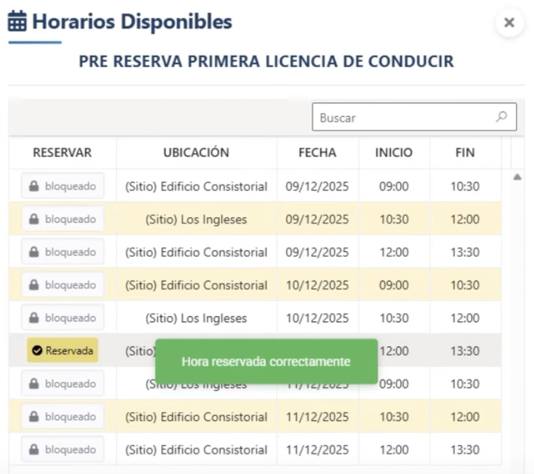Click the magnifier icon in the search field
Viewport: 534px width, 474px height.
pos(502,117)
